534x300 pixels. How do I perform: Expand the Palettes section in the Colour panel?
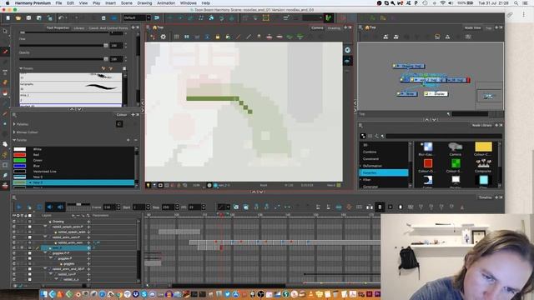[14, 124]
